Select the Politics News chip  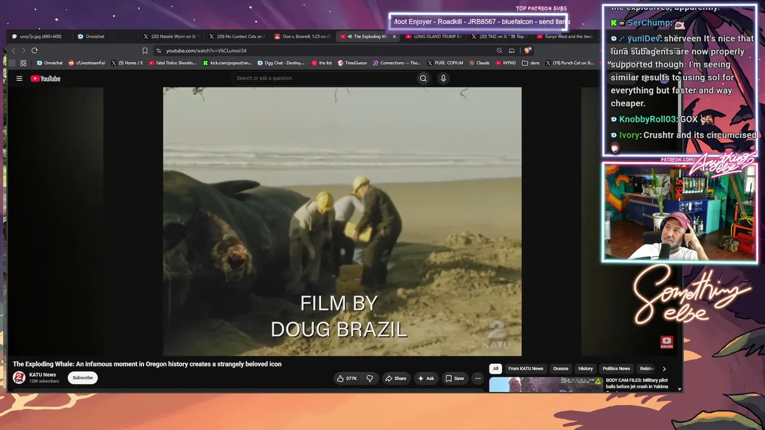pyautogui.click(x=616, y=369)
